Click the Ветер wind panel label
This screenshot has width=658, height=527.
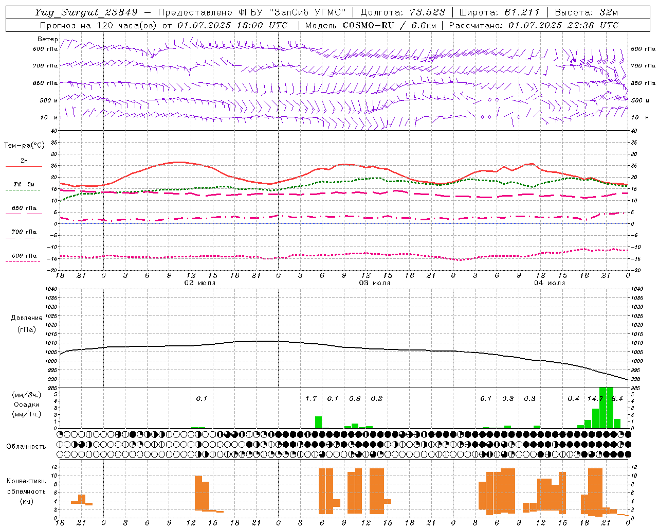coord(47,39)
